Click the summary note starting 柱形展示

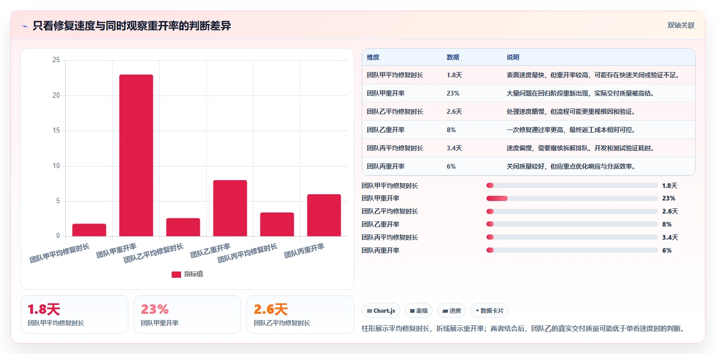(523, 329)
